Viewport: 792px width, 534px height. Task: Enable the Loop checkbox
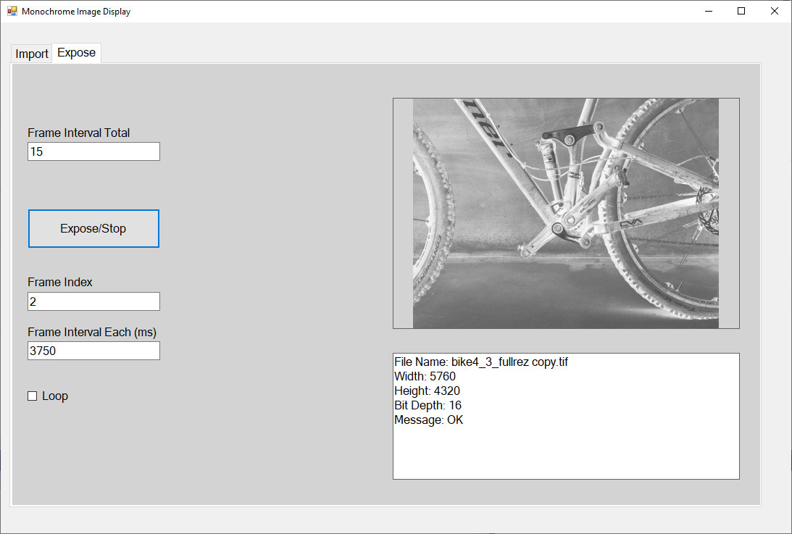pos(32,396)
